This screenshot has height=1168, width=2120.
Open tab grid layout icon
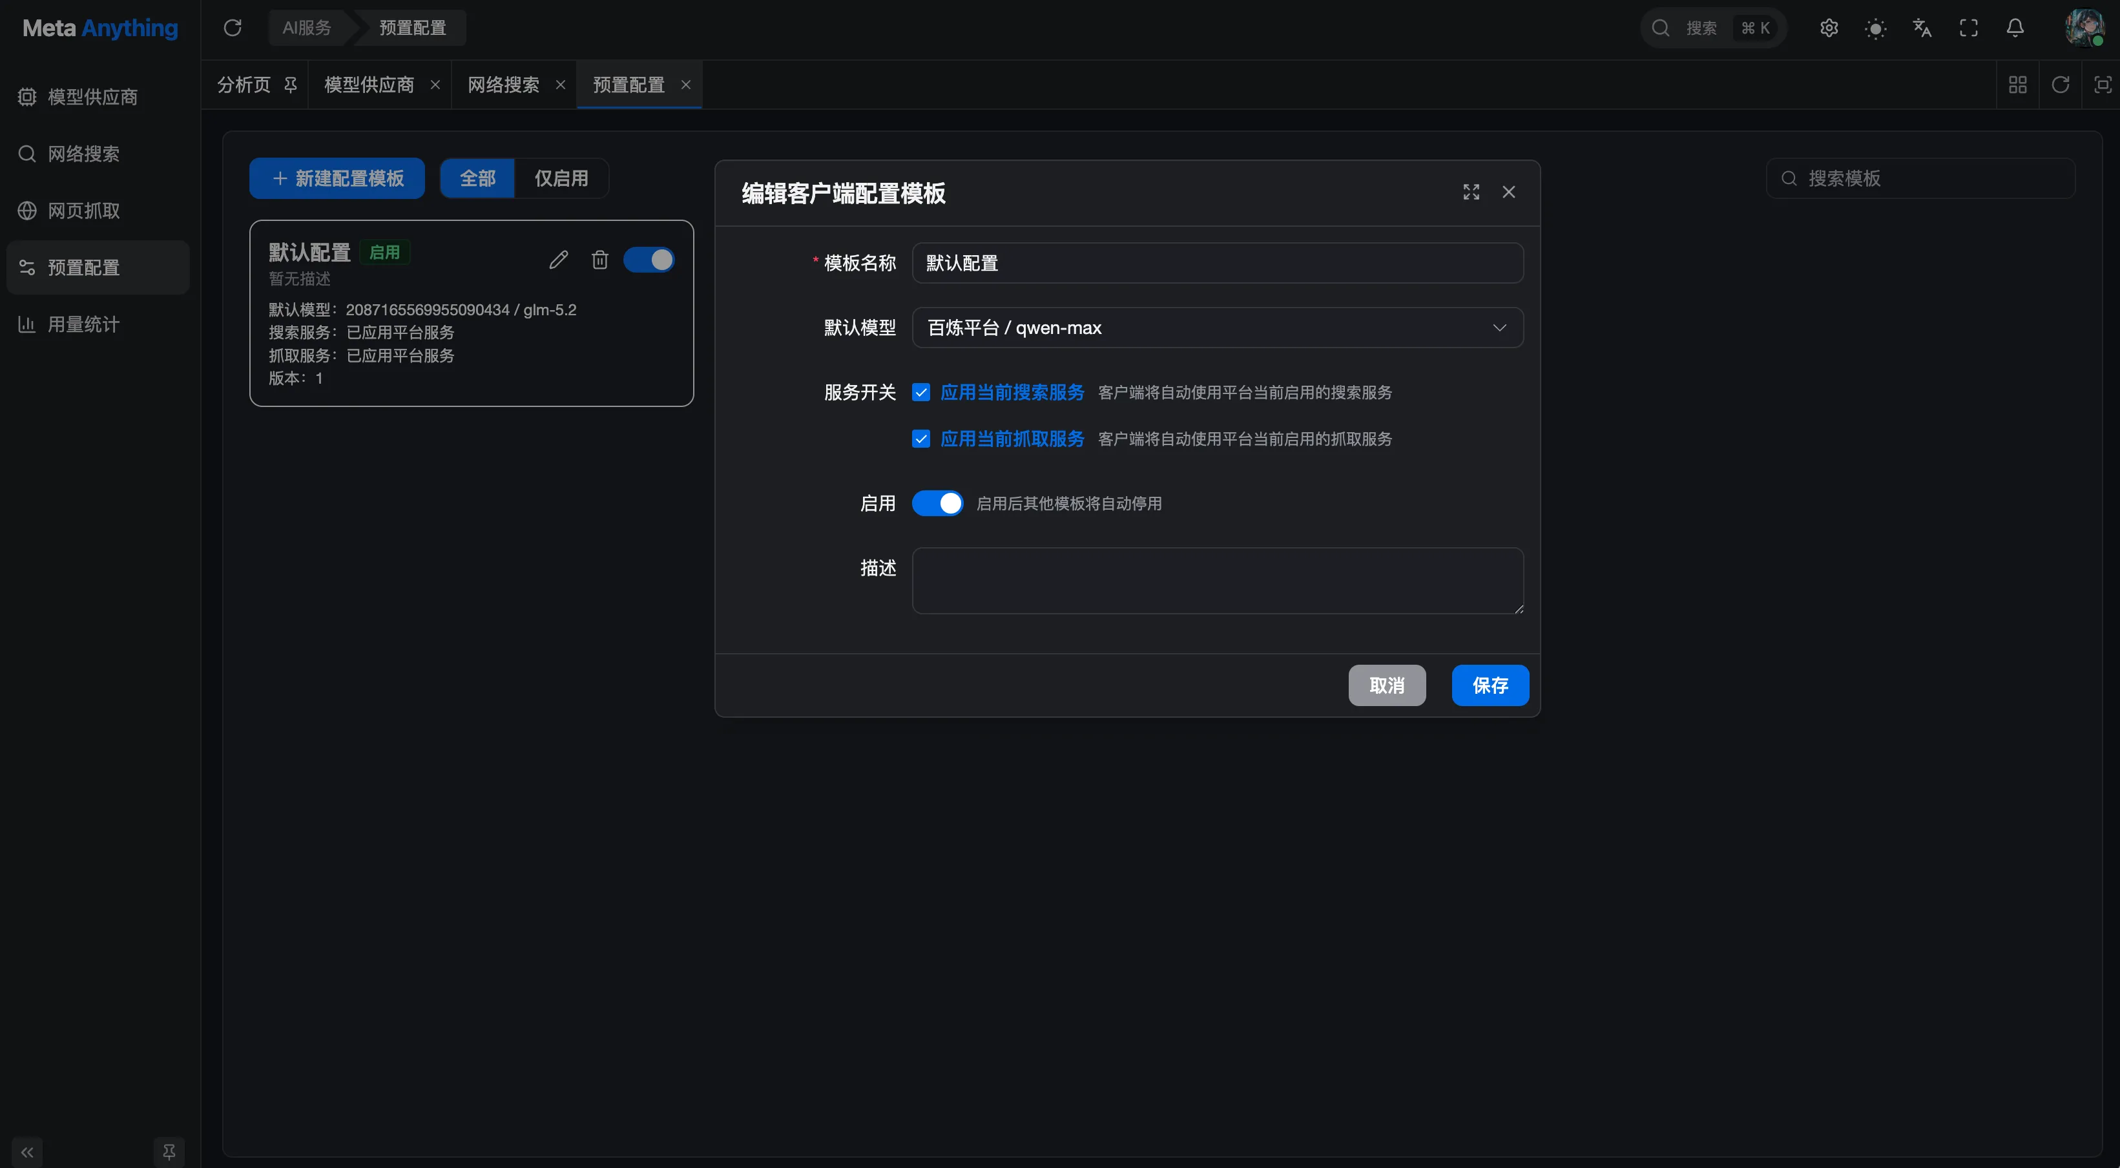pyautogui.click(x=2018, y=85)
